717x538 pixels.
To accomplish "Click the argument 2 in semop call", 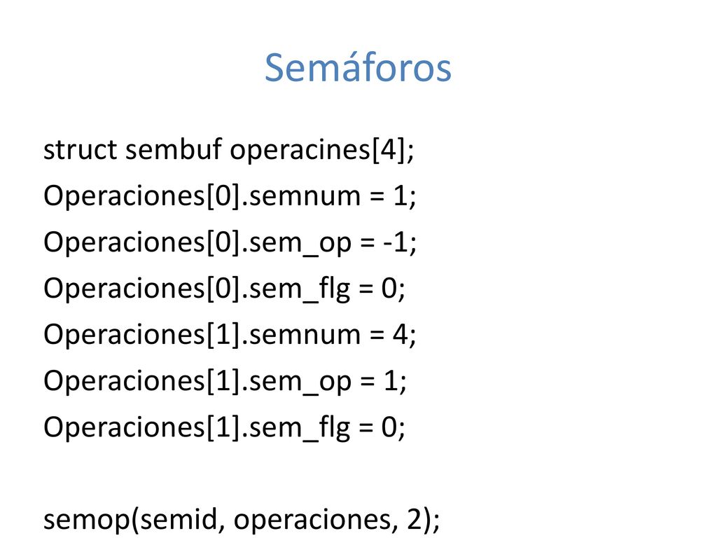I will click(x=414, y=519).
